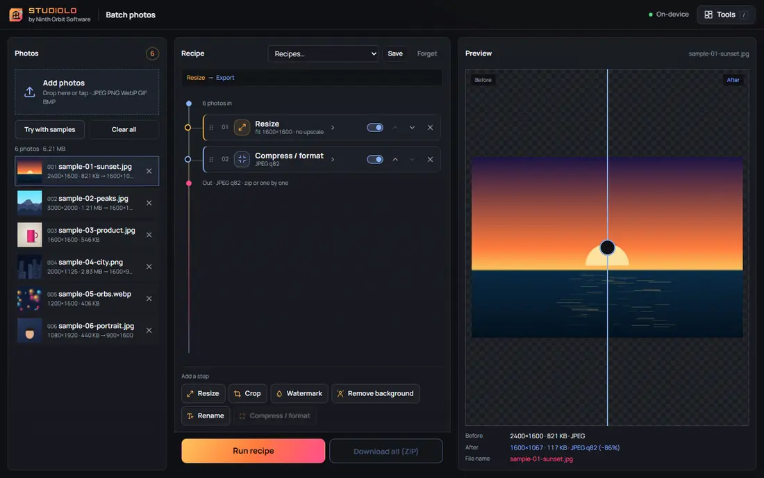
Task: Open the Recipes dropdown
Action: tap(324, 53)
